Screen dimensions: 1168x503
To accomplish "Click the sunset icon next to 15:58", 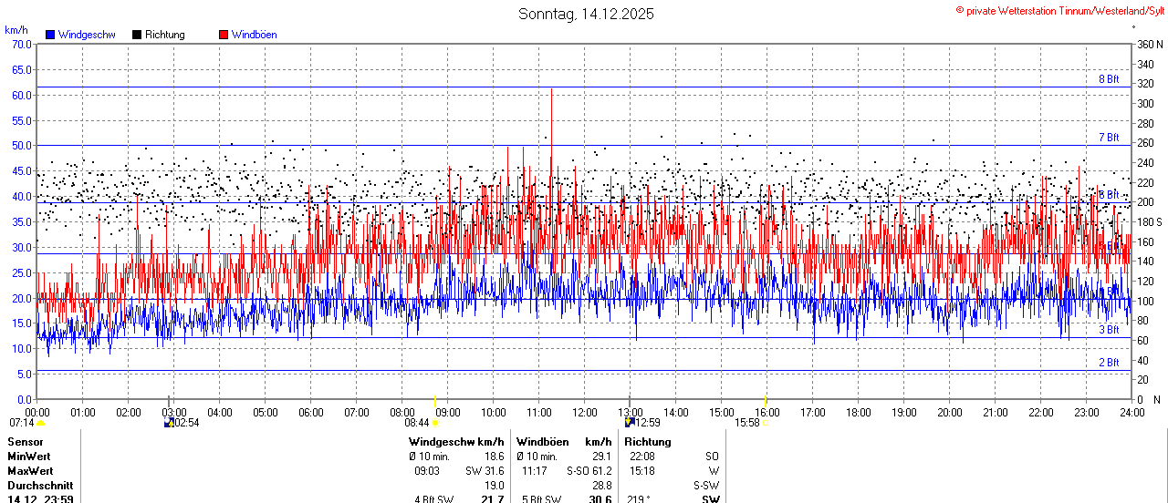I will tap(765, 423).
